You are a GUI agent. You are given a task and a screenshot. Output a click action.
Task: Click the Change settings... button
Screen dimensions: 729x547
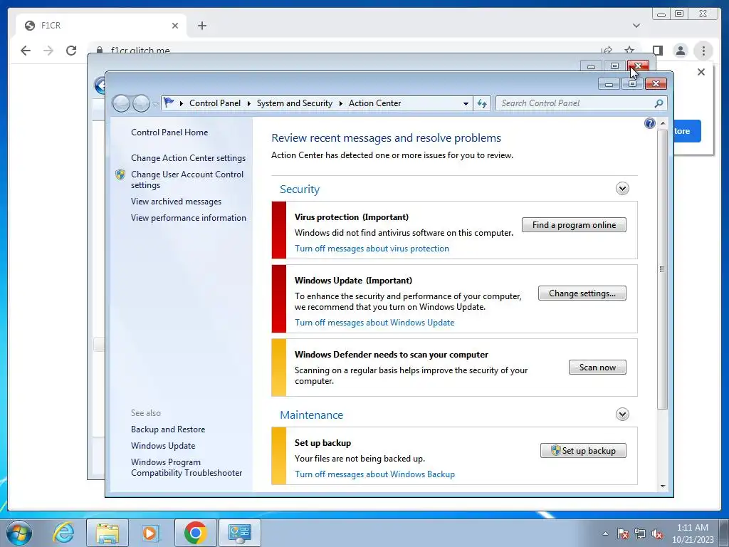(x=582, y=293)
